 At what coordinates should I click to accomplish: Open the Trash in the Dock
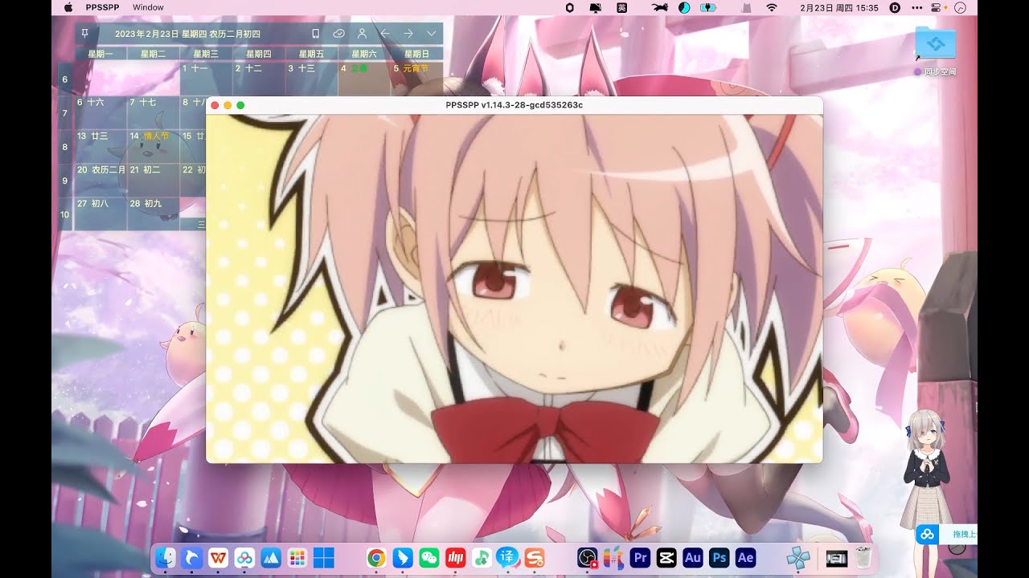click(863, 558)
